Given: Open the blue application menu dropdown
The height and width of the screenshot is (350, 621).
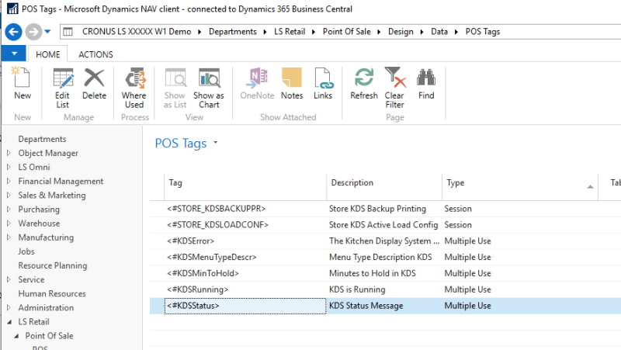Looking at the screenshot, I should pos(14,54).
